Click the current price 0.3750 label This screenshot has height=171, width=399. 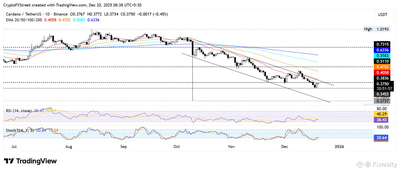[383, 84]
